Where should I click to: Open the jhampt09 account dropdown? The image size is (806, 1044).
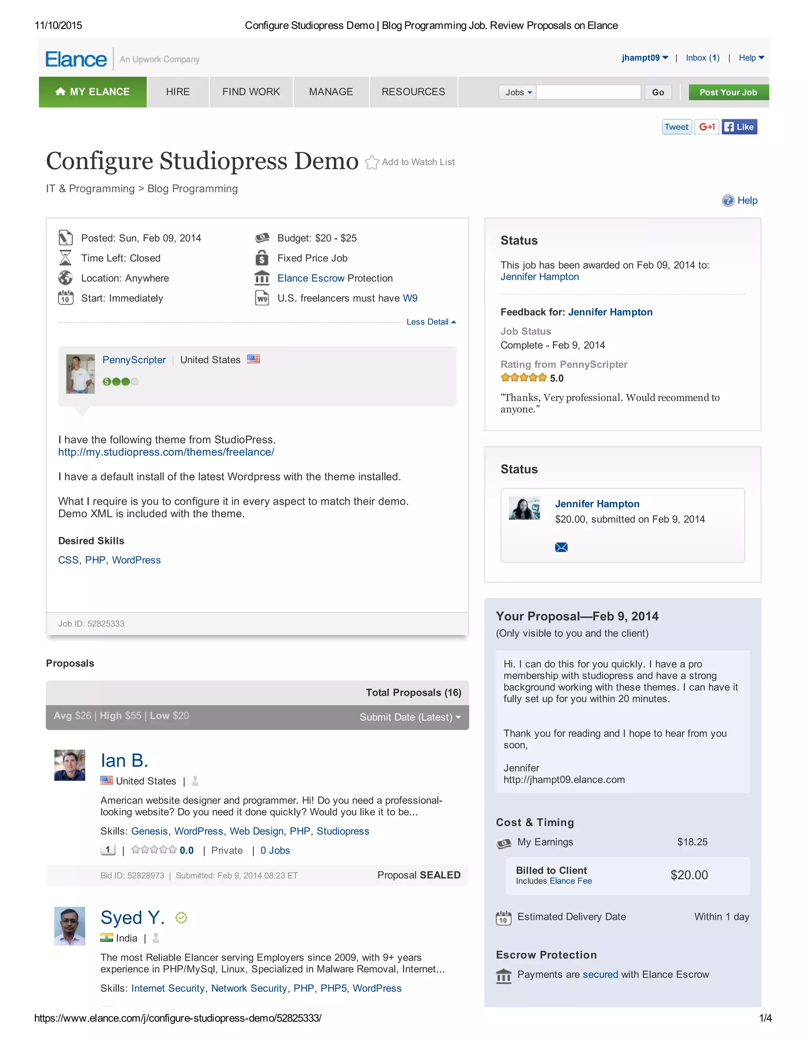click(645, 58)
